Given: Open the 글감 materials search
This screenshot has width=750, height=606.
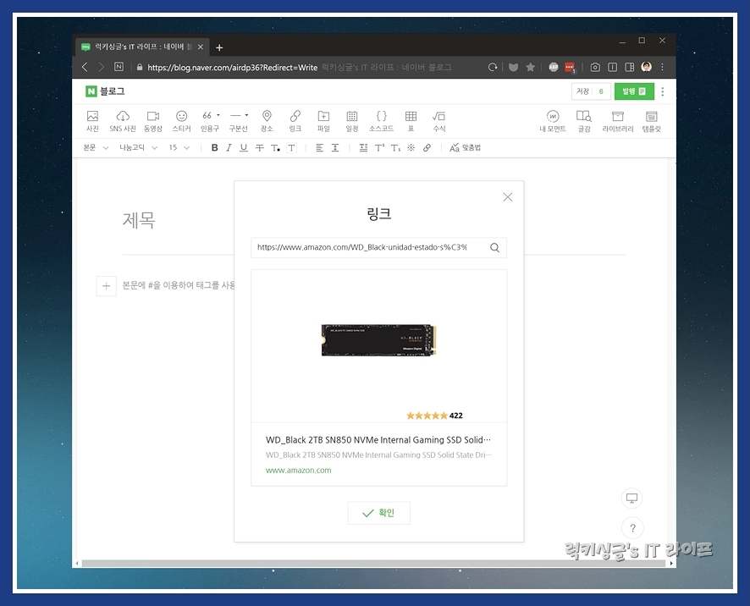Looking at the screenshot, I should tap(584, 121).
